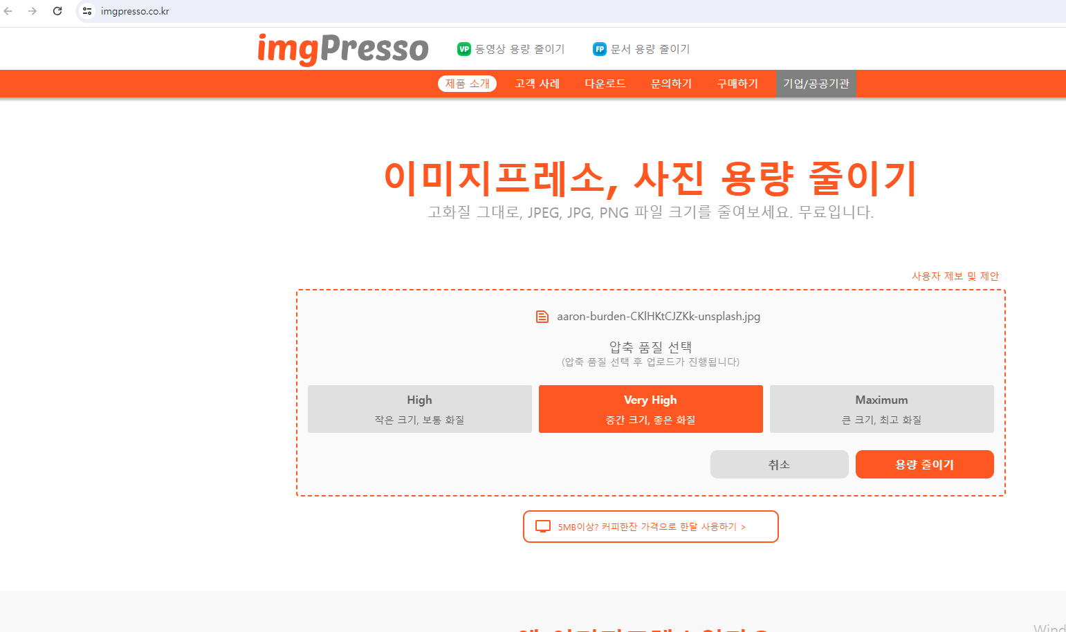The height and width of the screenshot is (632, 1066).
Task: Click the file icon beside aaron-burden filename
Action: point(542,317)
